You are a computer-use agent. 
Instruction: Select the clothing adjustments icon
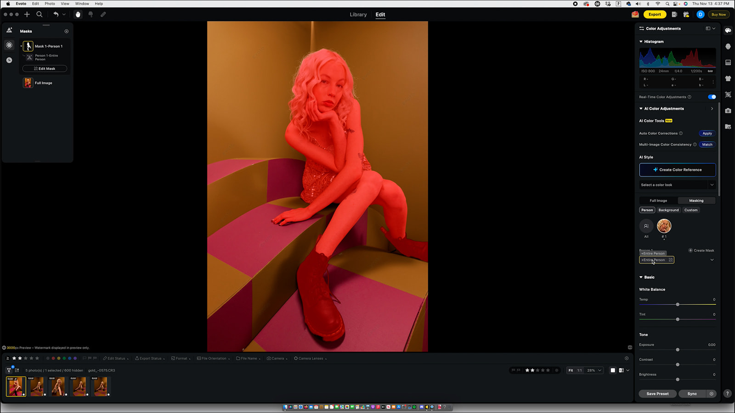(x=728, y=78)
